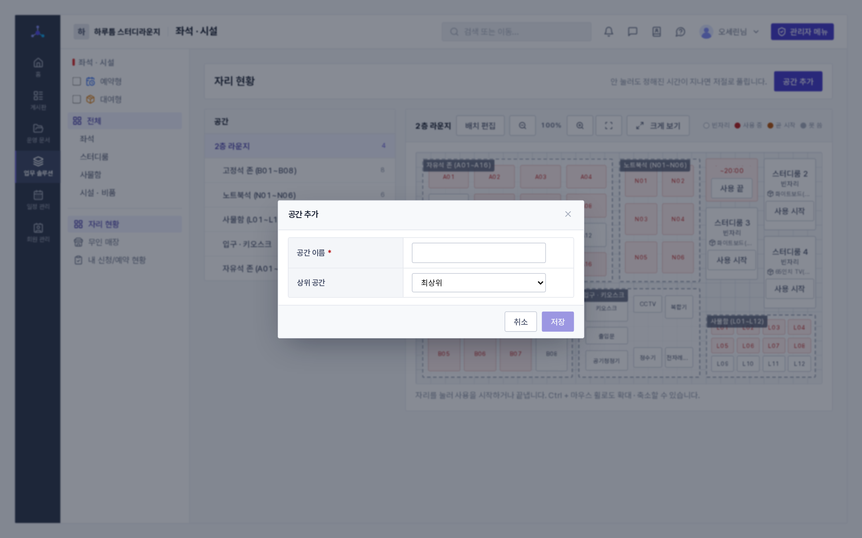Click the 크게 보기 button

click(x=658, y=126)
